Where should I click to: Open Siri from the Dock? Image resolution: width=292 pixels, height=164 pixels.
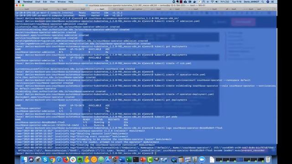[31, 159]
